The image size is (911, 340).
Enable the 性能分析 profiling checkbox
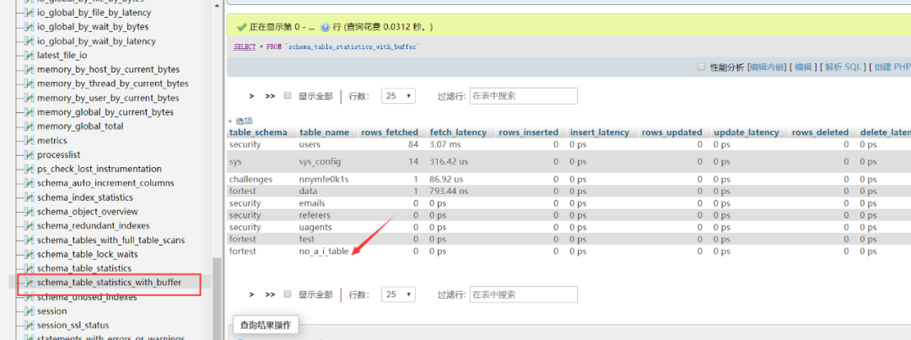pos(701,67)
